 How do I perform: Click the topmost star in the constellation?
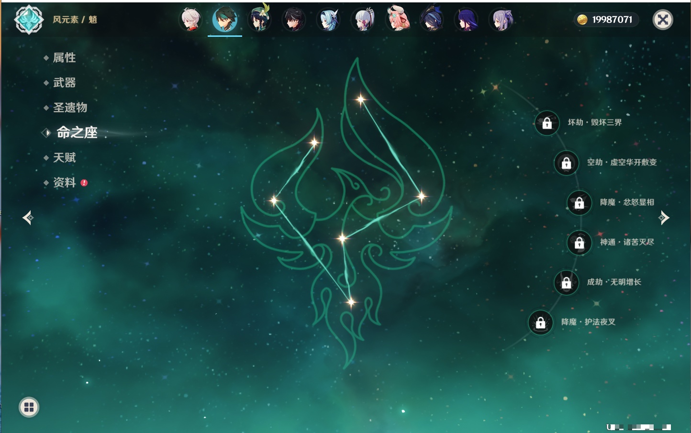click(x=361, y=100)
